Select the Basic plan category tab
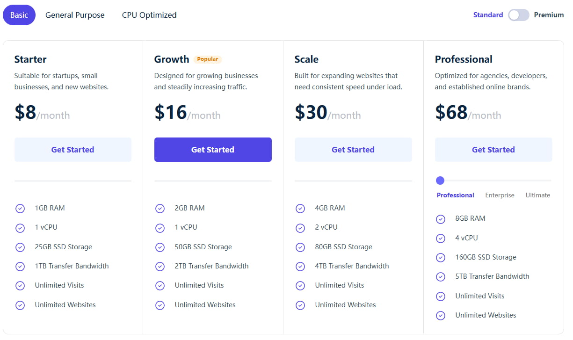 tap(19, 15)
